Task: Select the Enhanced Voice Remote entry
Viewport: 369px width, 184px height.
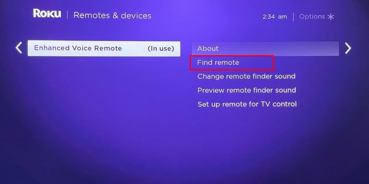Action: pyautogui.click(x=104, y=49)
